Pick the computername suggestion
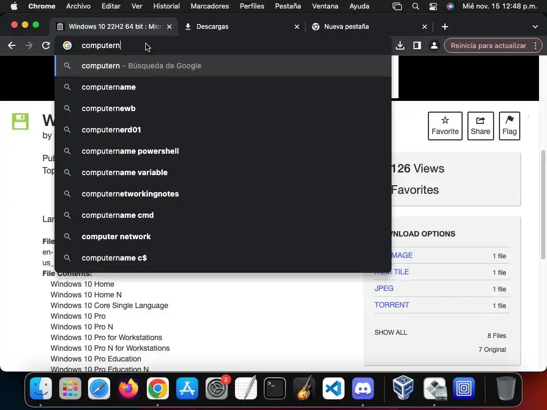The image size is (547, 410). click(223, 87)
